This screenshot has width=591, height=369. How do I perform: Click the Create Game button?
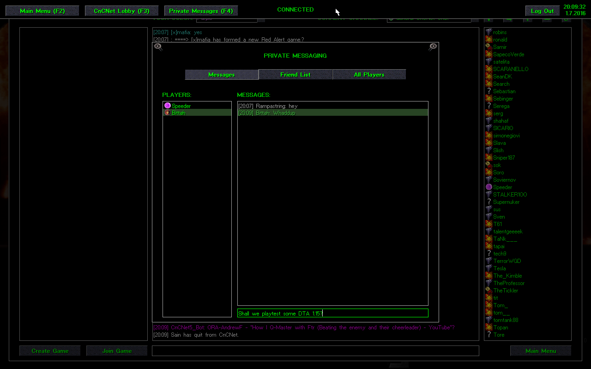pyautogui.click(x=50, y=351)
